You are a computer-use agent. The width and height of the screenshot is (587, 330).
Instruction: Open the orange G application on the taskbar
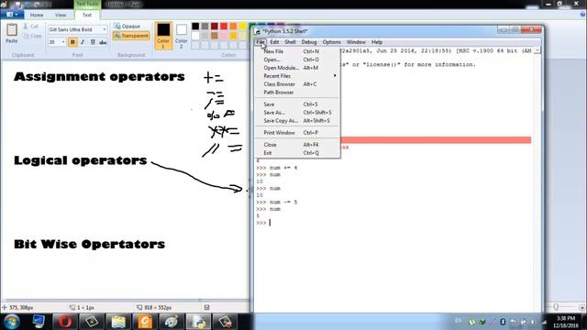click(145, 322)
